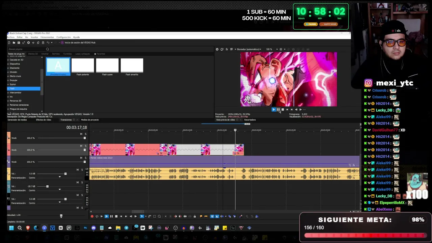
Task: Select the Normal edit tool arrow in timeline toolbar
Action: (142, 216)
